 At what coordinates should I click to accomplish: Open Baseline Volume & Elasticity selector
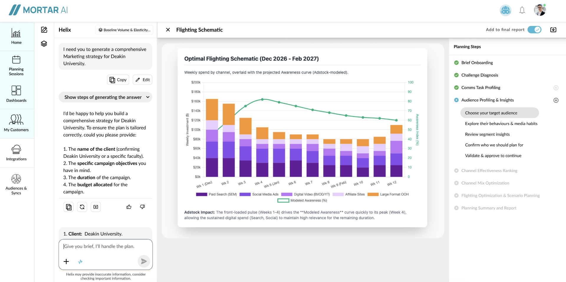[124, 30]
